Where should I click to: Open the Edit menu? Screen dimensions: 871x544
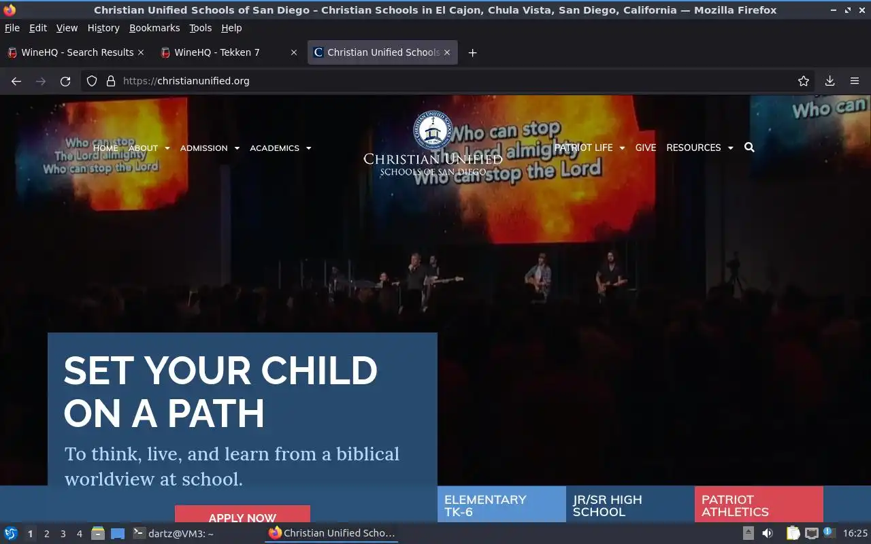point(38,28)
